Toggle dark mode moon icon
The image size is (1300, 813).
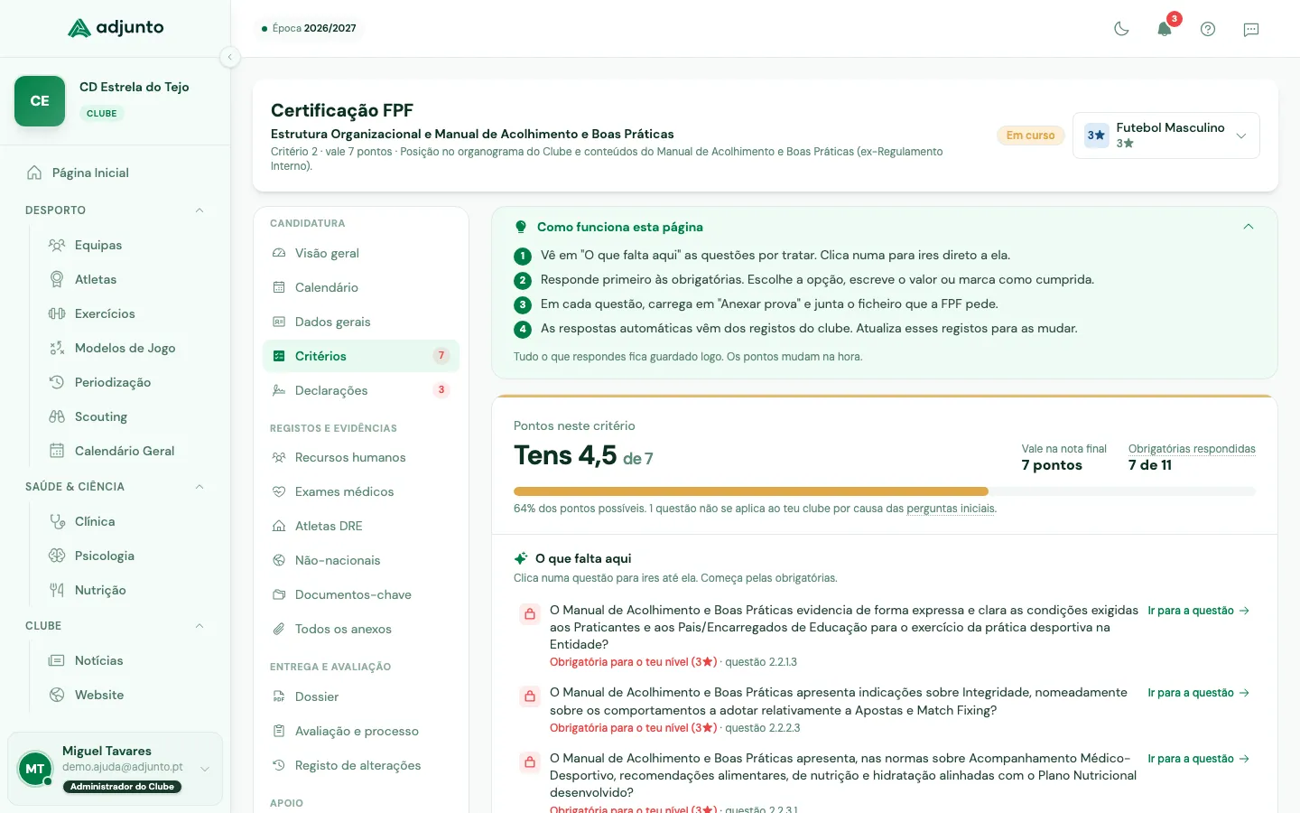pos(1121,29)
